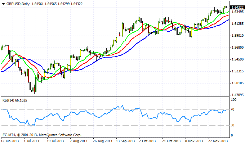Click the current price label 1.64322

pos(237,8)
